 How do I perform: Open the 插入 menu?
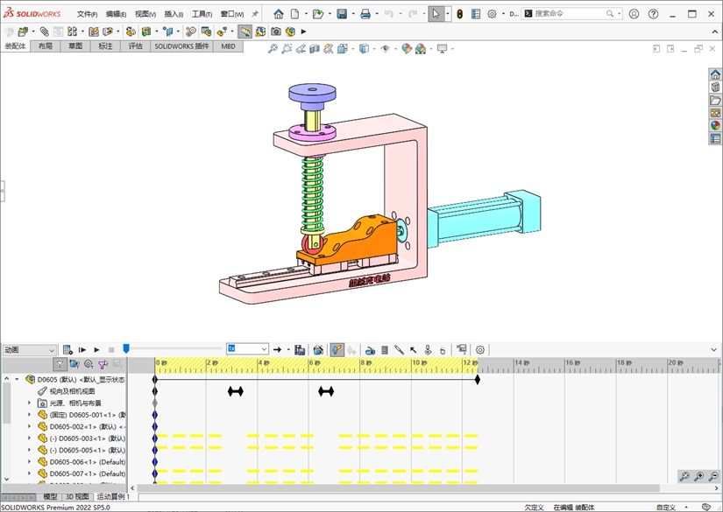point(174,14)
